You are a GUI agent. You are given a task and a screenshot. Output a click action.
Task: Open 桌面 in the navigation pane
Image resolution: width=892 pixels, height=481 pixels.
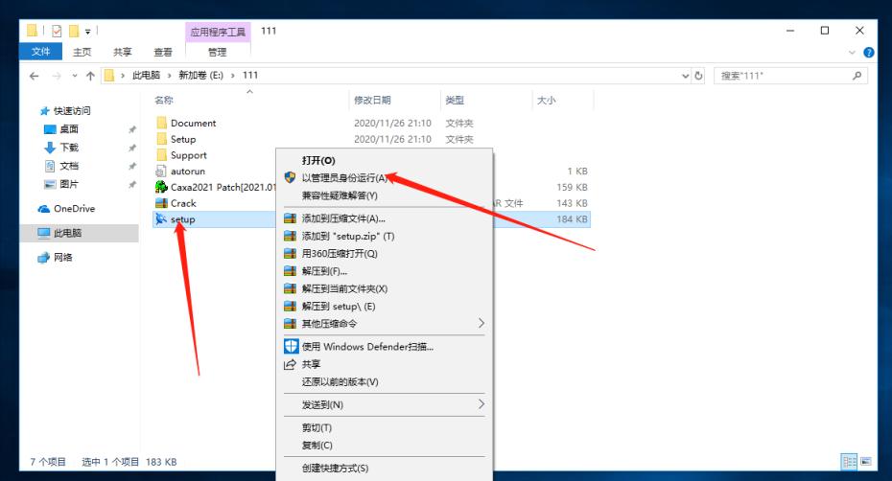click(69, 129)
